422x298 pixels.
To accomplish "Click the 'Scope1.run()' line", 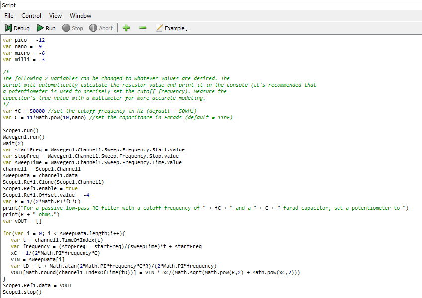I will point(21,131).
